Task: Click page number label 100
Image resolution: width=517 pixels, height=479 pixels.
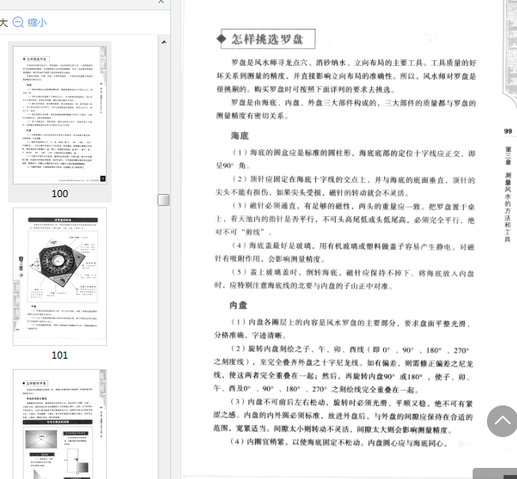Action: click(59, 193)
